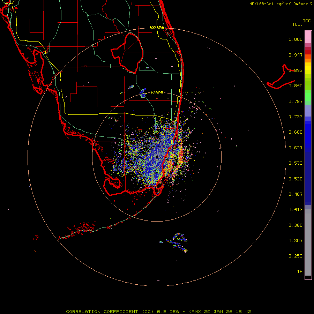Pick the red color bar segment
The image size is (314, 314).
tap(308, 52)
